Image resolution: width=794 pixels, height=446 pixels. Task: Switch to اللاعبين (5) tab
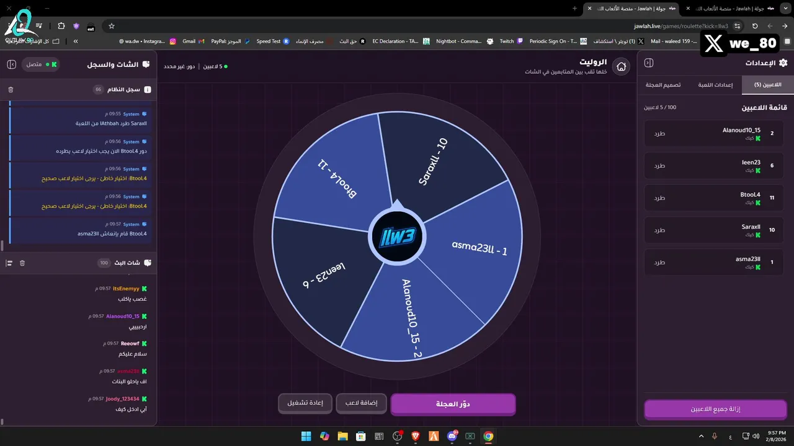pyautogui.click(x=767, y=85)
